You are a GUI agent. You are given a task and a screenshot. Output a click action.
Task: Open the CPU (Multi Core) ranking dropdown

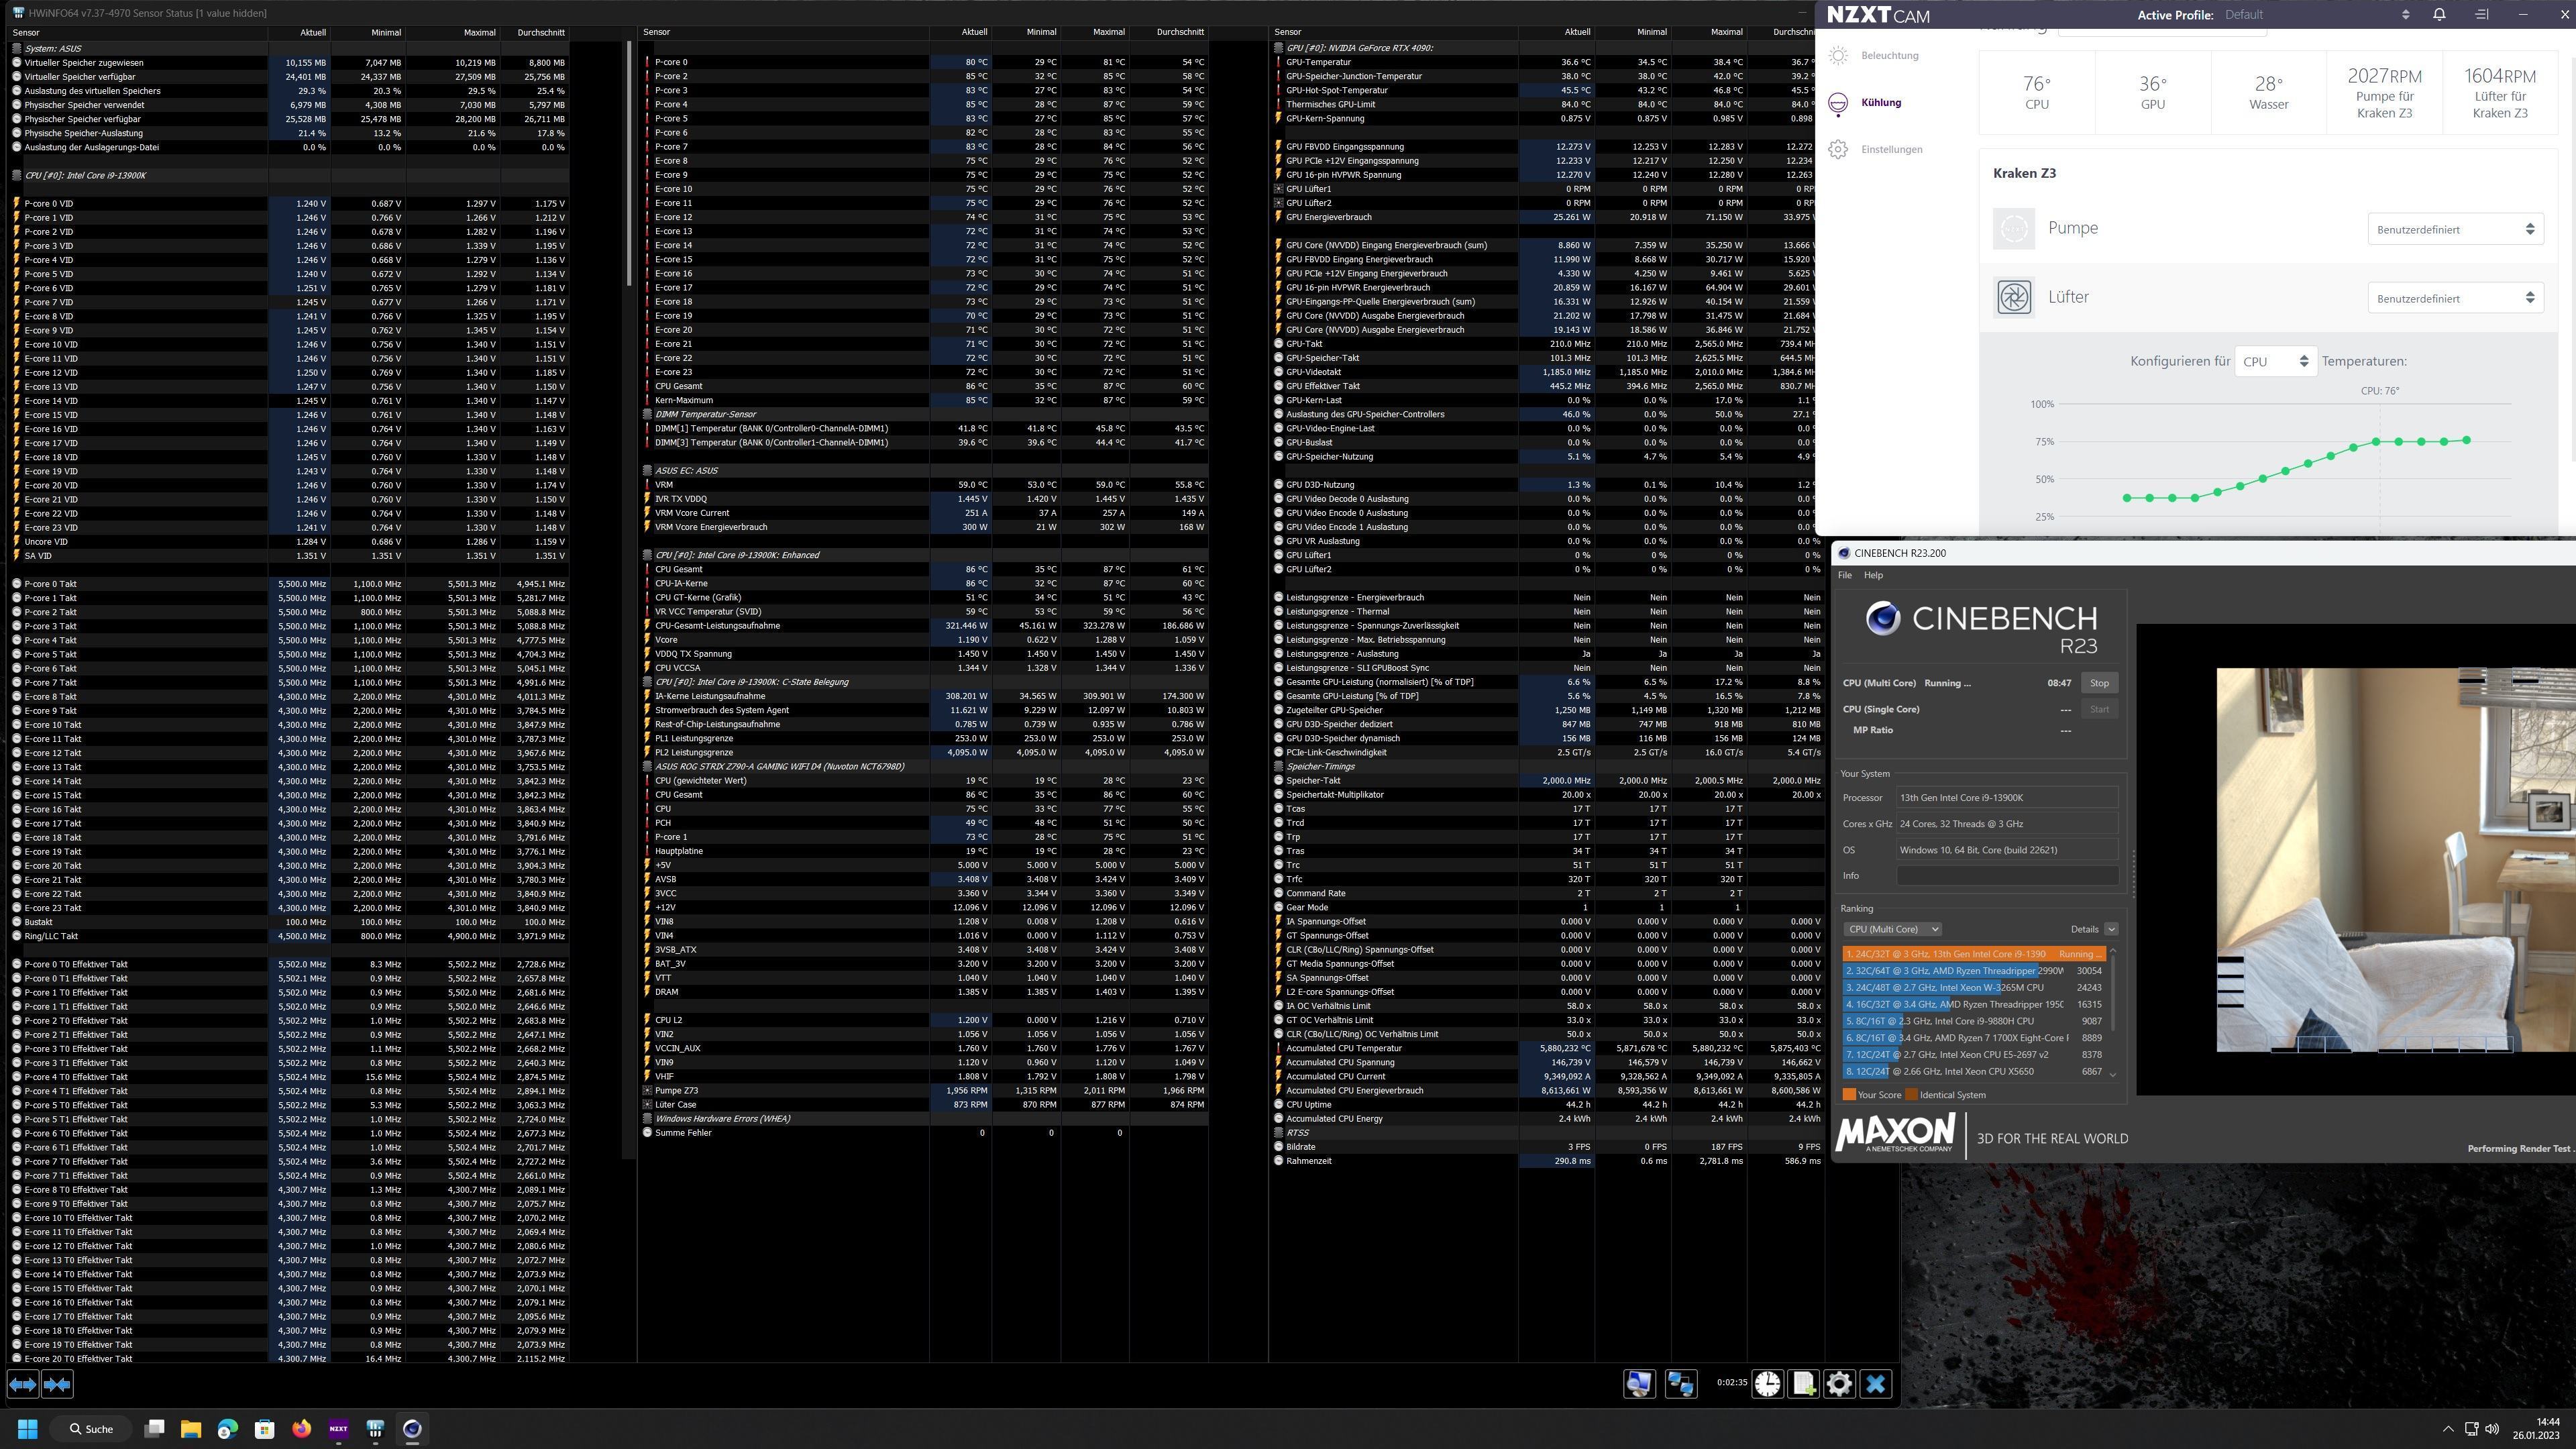click(x=1892, y=929)
